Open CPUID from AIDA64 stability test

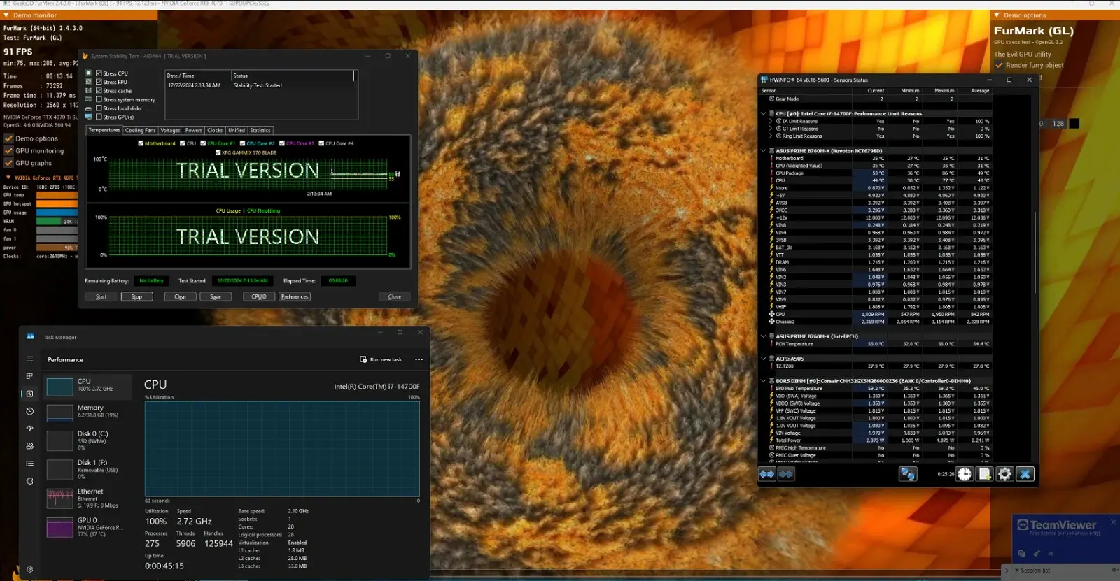pyautogui.click(x=259, y=296)
